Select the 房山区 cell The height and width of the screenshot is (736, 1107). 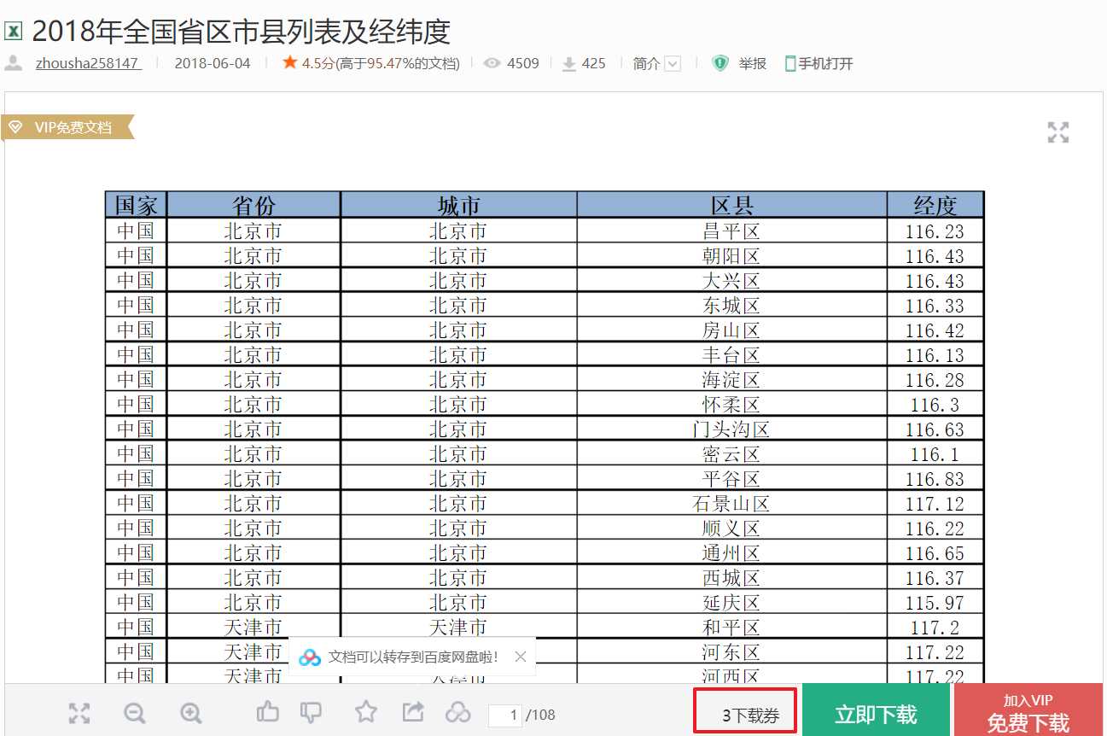[x=731, y=330]
